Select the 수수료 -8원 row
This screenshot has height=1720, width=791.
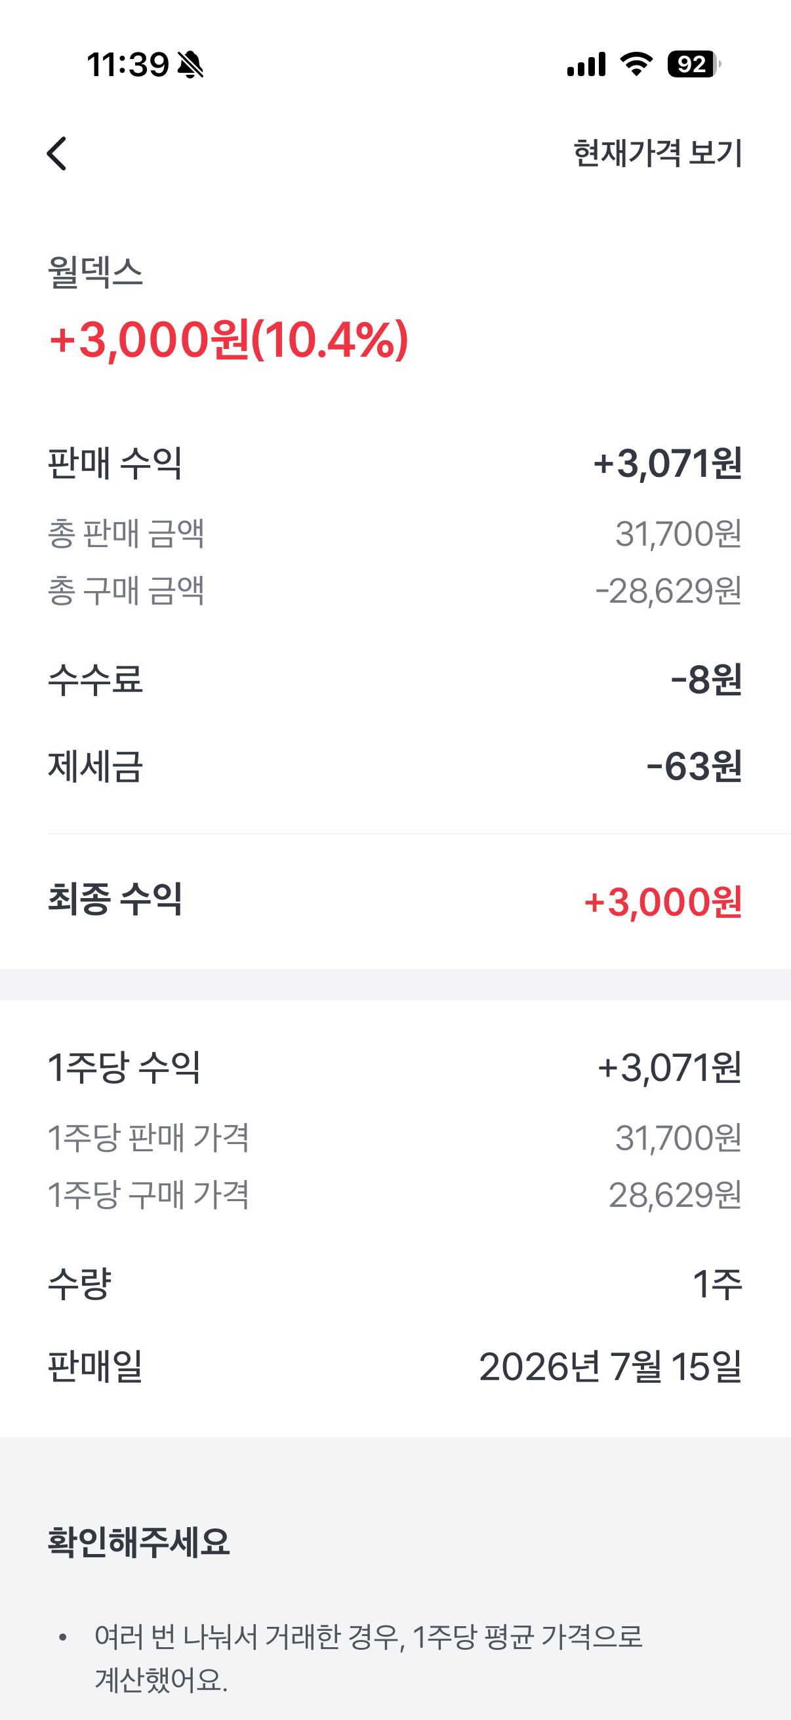[x=395, y=679]
